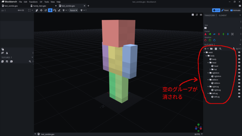Click the green Center Y axis icon

210,34
